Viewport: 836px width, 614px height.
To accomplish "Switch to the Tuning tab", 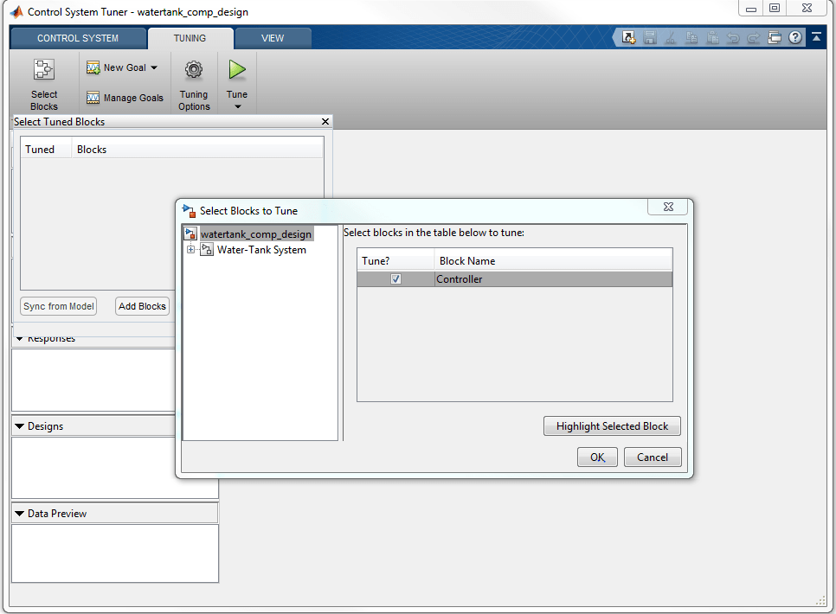I will pyautogui.click(x=190, y=38).
